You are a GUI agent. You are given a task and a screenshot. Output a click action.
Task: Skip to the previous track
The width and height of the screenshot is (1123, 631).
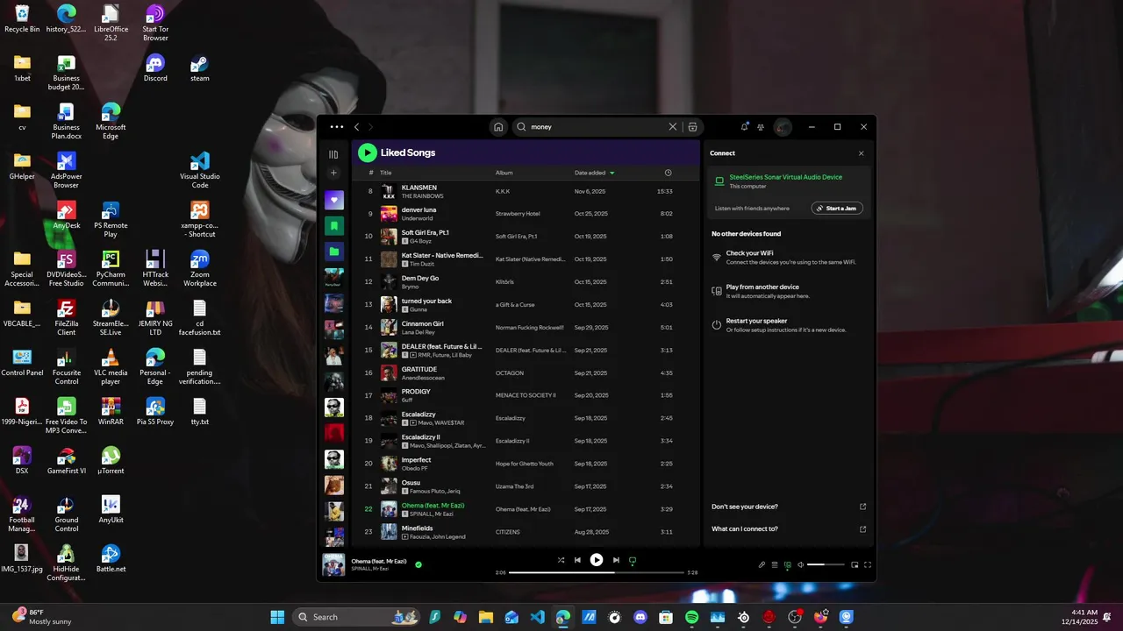577,560
